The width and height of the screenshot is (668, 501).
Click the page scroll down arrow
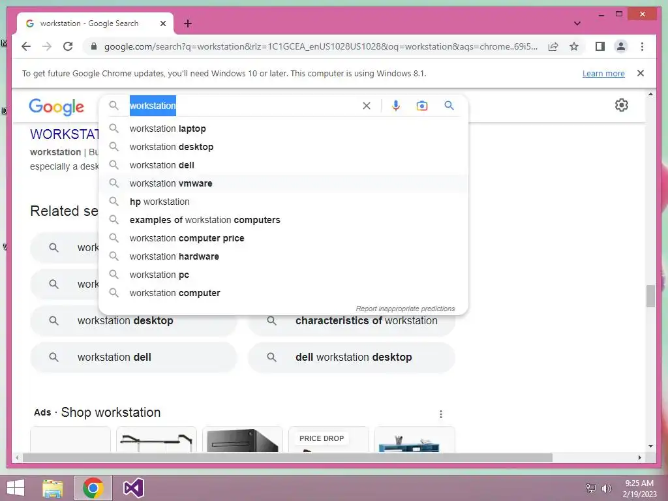pyautogui.click(x=650, y=446)
